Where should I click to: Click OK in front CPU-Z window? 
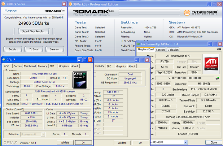tap(84, 143)
